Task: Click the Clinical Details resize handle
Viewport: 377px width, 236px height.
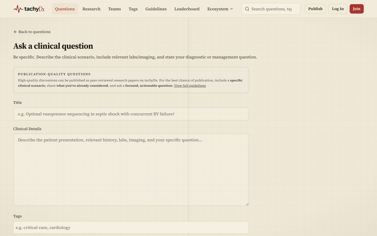Action: [247, 204]
